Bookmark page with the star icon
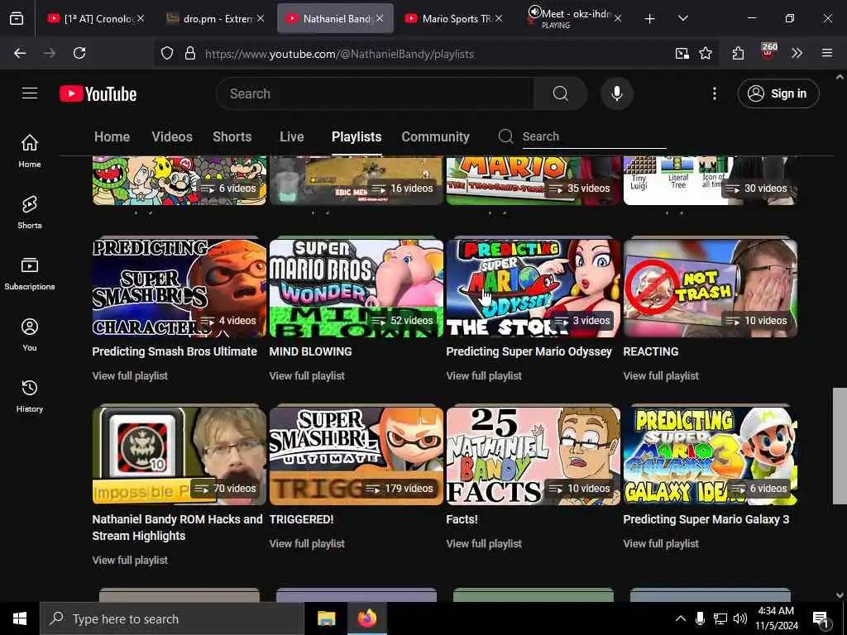The image size is (847, 635). coord(706,53)
